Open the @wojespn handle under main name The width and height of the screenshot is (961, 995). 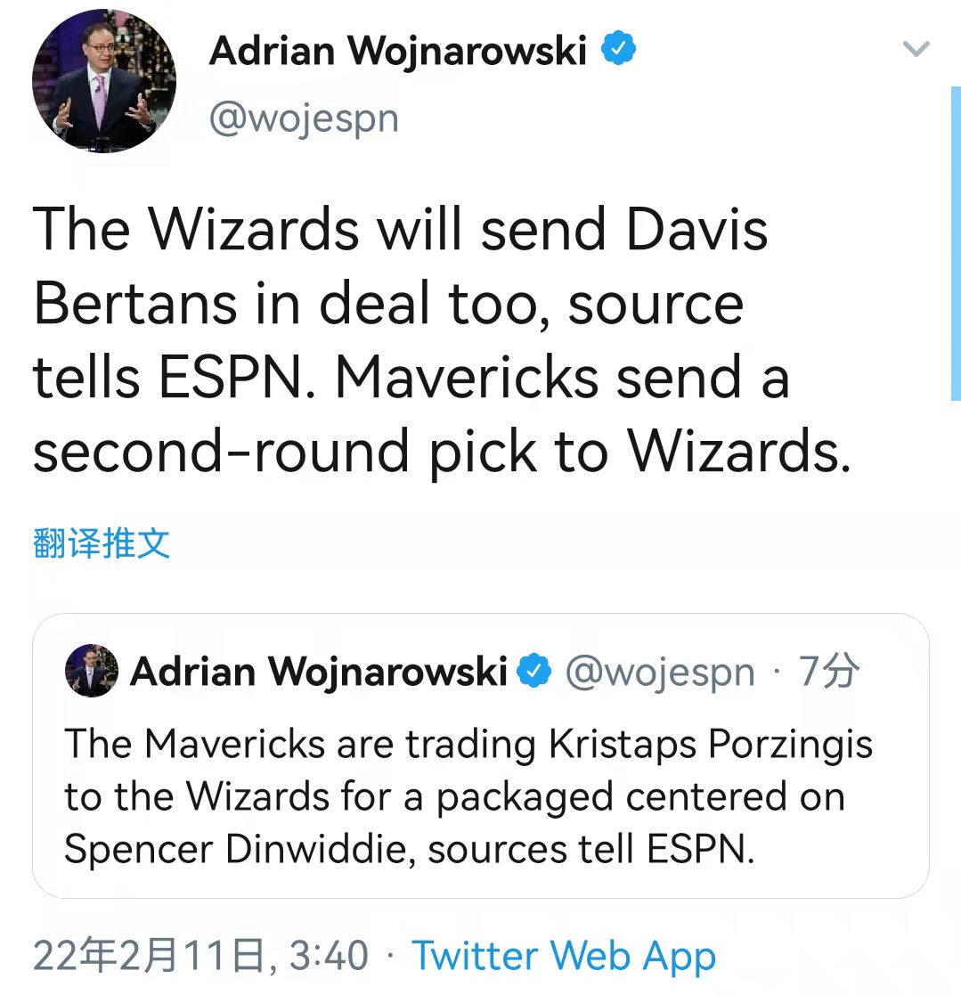(304, 118)
